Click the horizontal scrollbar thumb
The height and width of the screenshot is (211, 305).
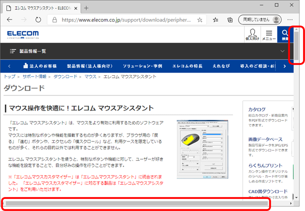(x=137, y=203)
